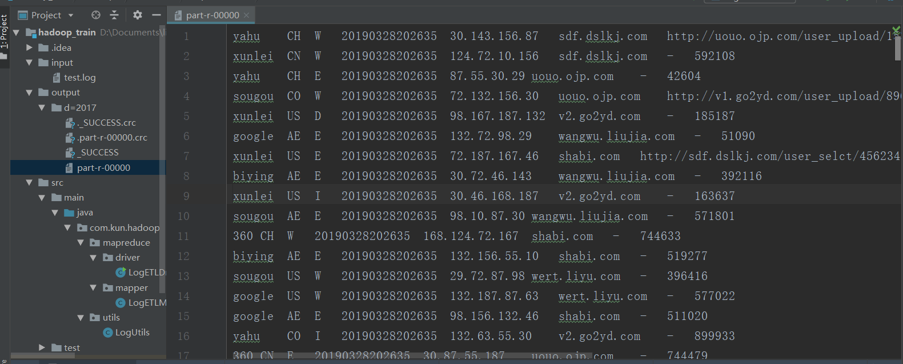The image size is (903, 364).
Task: Open the _SUCCESS.crc file
Action: [x=102, y=123]
